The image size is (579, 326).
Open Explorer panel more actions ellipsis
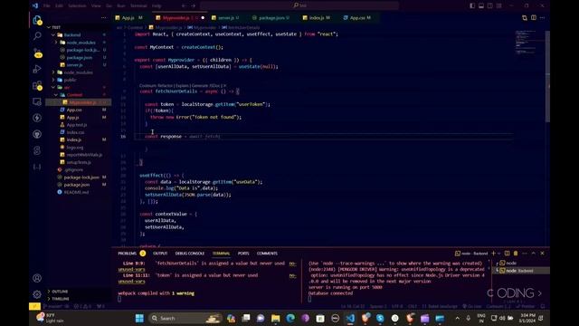[x=104, y=18]
